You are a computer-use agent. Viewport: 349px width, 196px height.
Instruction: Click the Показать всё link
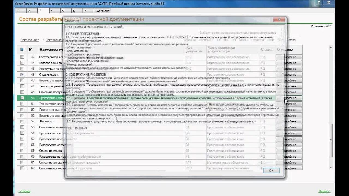coord(30,40)
